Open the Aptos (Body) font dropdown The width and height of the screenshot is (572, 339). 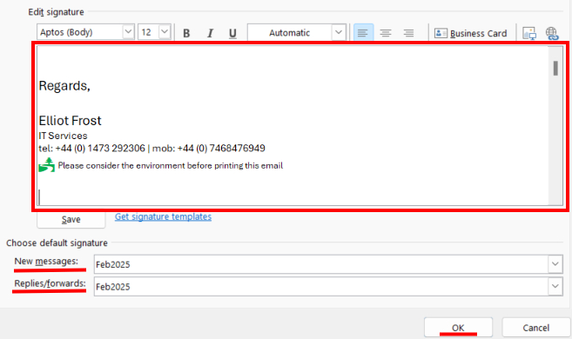[x=128, y=31]
